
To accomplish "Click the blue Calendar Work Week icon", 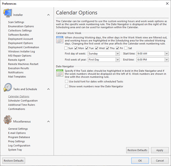I will (60, 40).
